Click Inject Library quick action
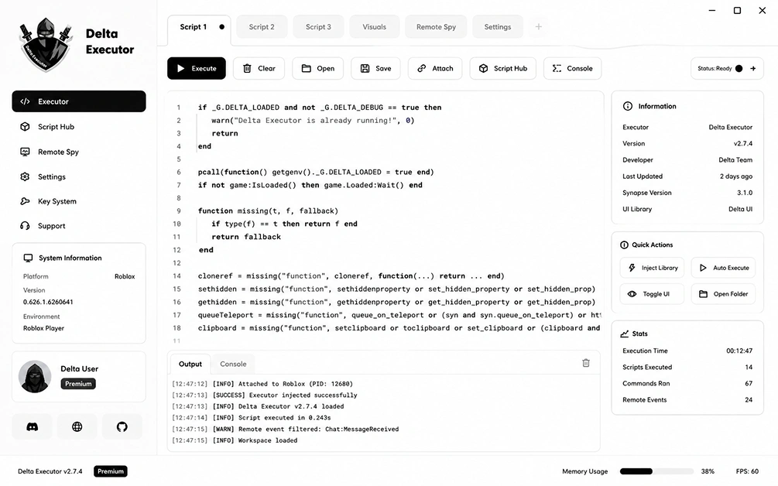 click(652, 268)
